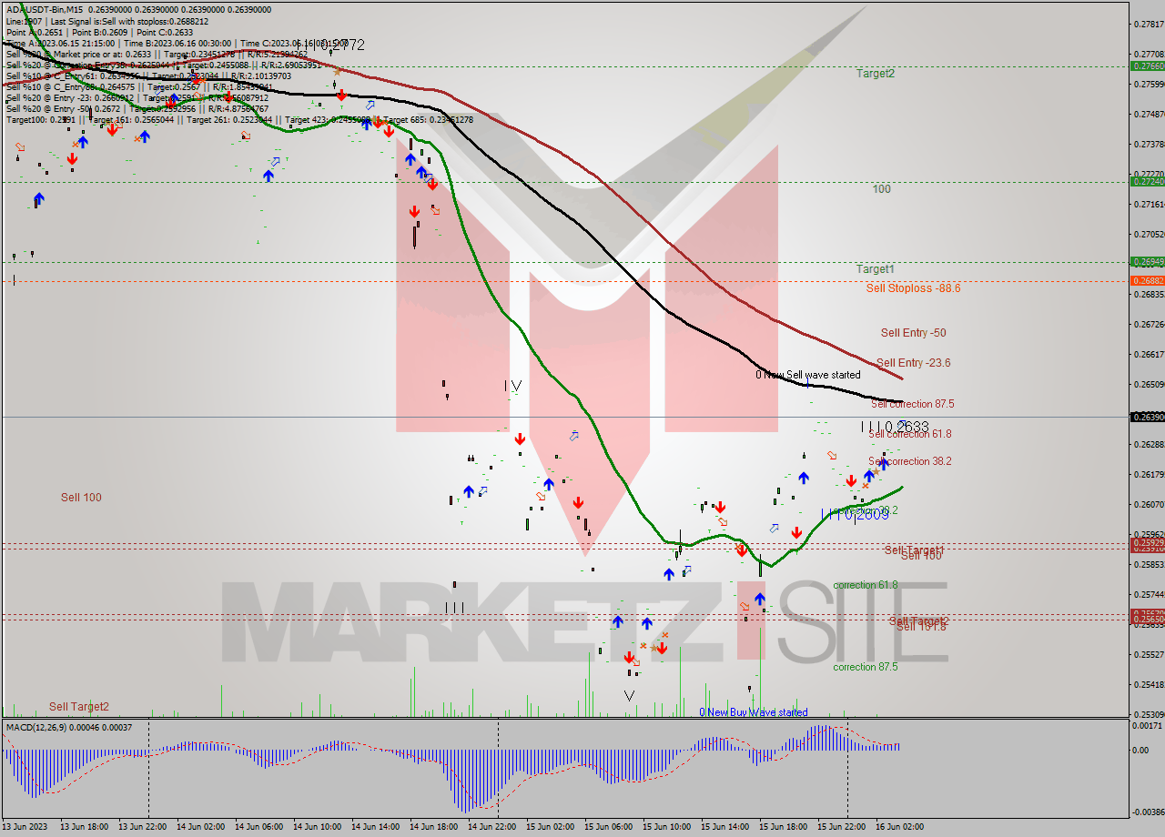Click the green 0.27660 price tag
Image resolution: width=1165 pixels, height=837 pixels.
pyautogui.click(x=1147, y=66)
